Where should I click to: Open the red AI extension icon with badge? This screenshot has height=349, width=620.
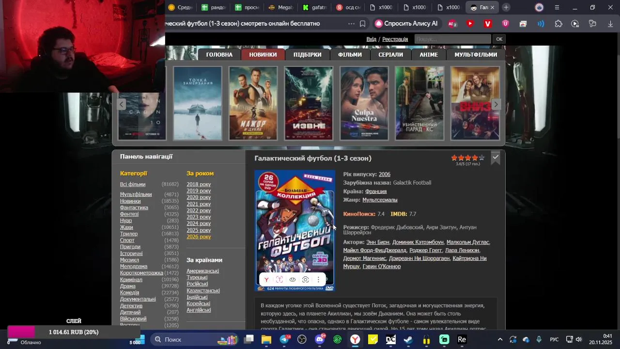[452, 23]
